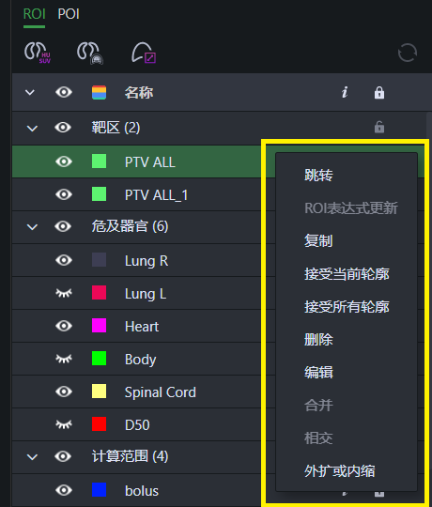Collapse the 计算范围 (4) group
The width and height of the screenshot is (432, 507).
point(32,457)
